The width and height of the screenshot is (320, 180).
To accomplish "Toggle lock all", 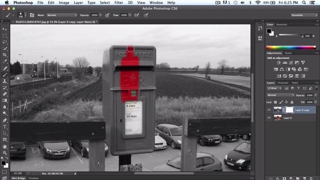I will [292, 102].
